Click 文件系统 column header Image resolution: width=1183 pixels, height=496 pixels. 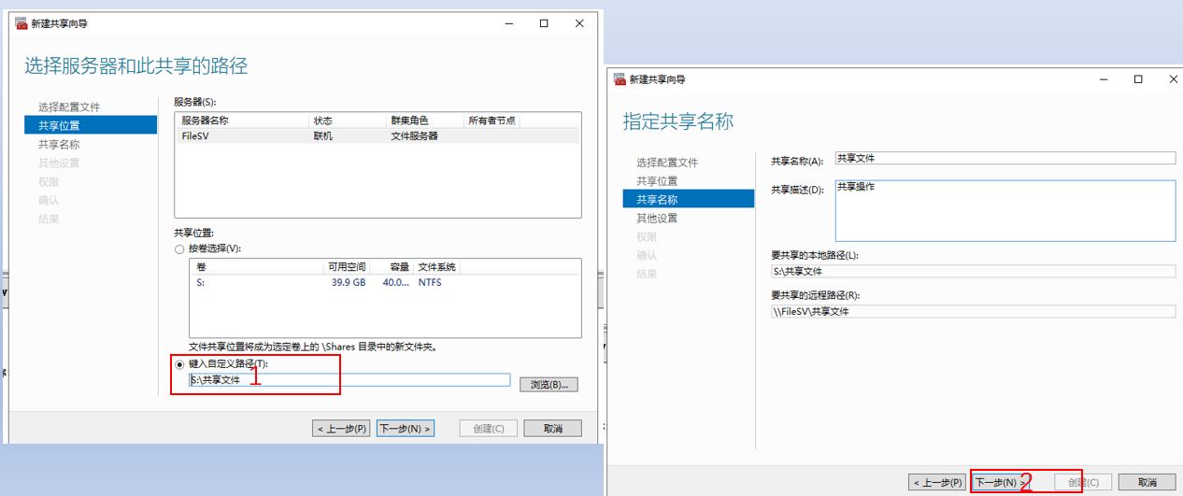(437, 267)
